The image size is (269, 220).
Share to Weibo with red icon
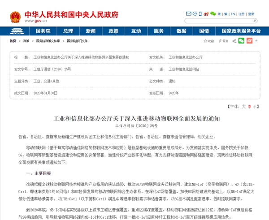[249, 41]
